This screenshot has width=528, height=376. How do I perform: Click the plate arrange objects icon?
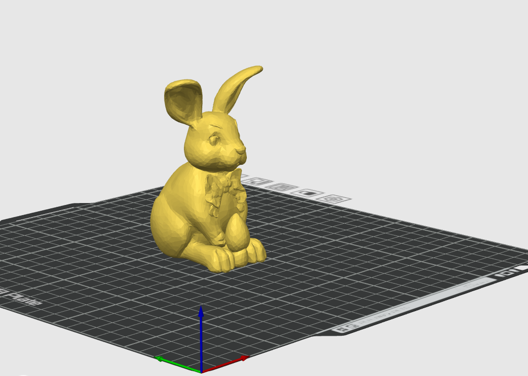click(x=282, y=187)
